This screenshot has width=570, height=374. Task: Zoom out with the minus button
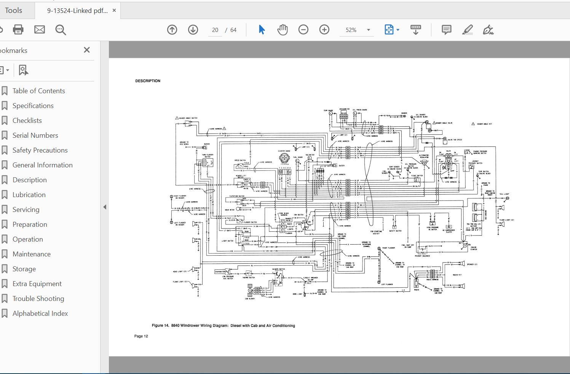pyautogui.click(x=303, y=30)
